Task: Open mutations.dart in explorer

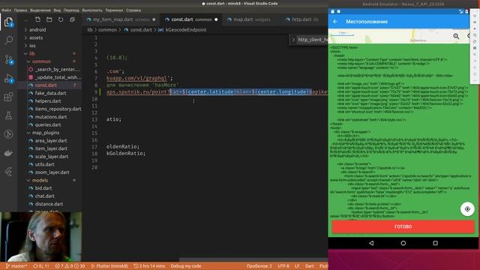Action: (51, 117)
